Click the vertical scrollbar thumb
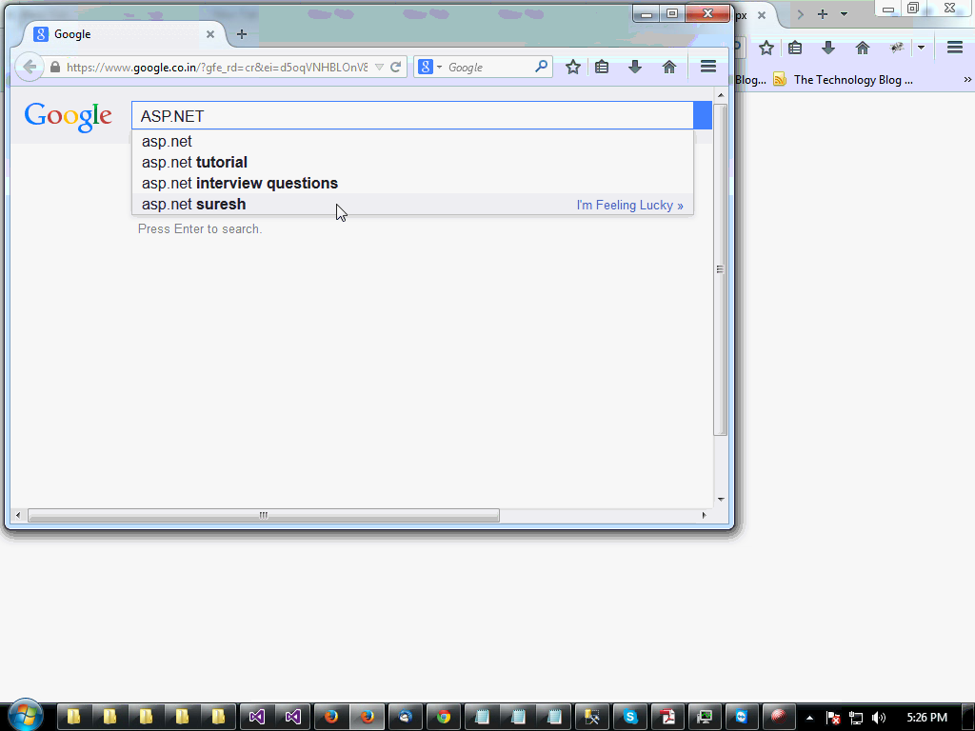This screenshot has width=975, height=731. (x=721, y=269)
